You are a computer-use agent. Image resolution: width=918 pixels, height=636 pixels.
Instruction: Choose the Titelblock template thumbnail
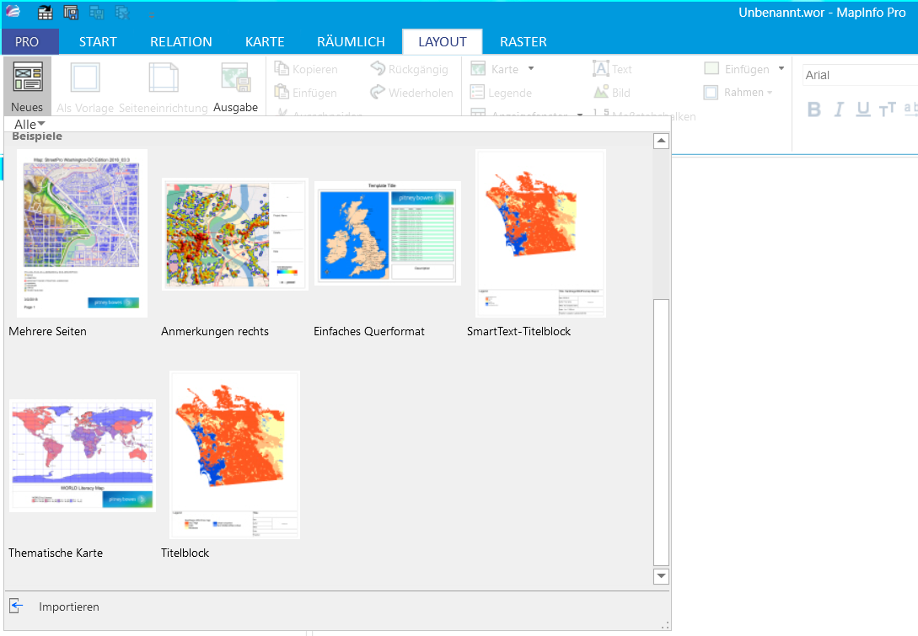235,455
